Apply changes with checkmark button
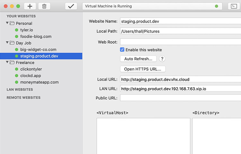 click(71, 6)
